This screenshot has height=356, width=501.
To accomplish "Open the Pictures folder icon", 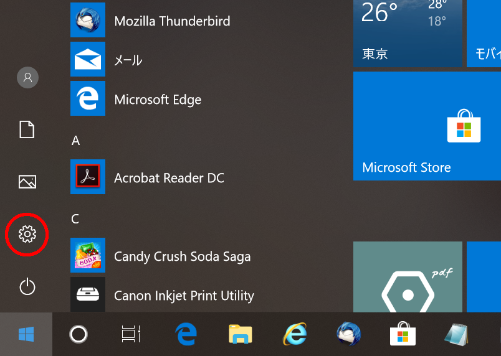I will click(27, 182).
